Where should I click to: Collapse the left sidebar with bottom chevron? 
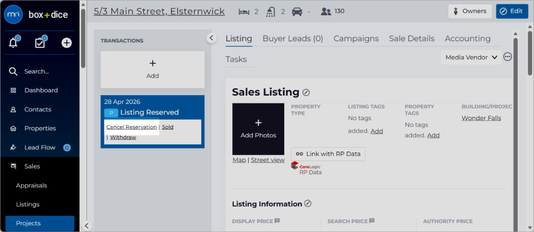point(87,226)
